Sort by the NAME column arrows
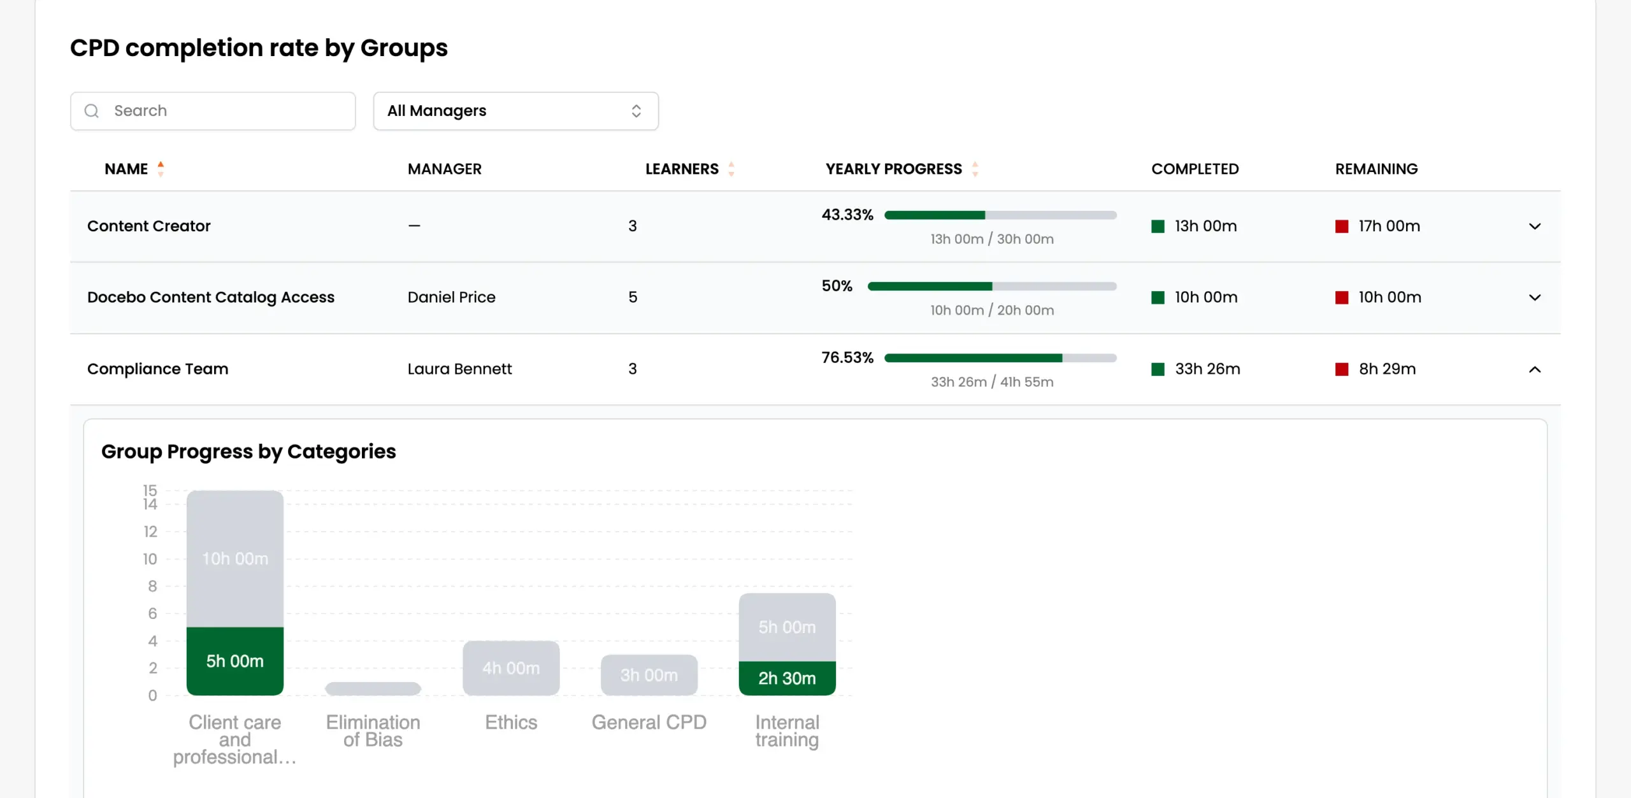The height and width of the screenshot is (798, 1631). pos(161,169)
